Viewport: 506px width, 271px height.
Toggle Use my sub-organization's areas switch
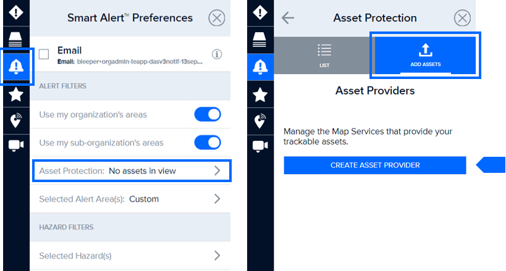[208, 142]
